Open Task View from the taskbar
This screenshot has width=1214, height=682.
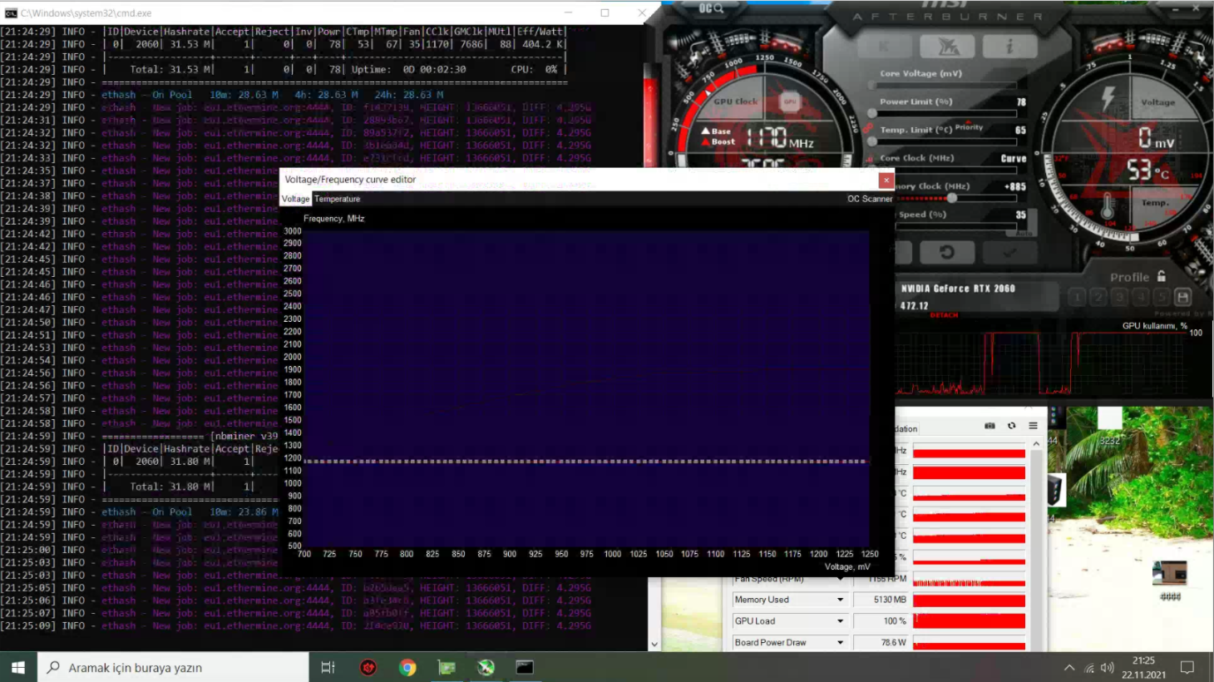click(x=328, y=667)
